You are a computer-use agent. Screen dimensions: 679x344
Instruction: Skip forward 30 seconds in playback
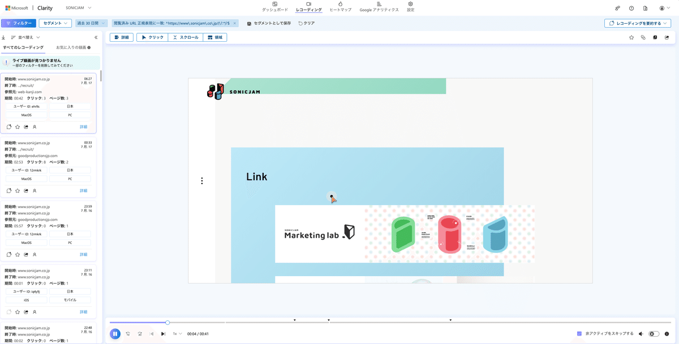(140, 334)
